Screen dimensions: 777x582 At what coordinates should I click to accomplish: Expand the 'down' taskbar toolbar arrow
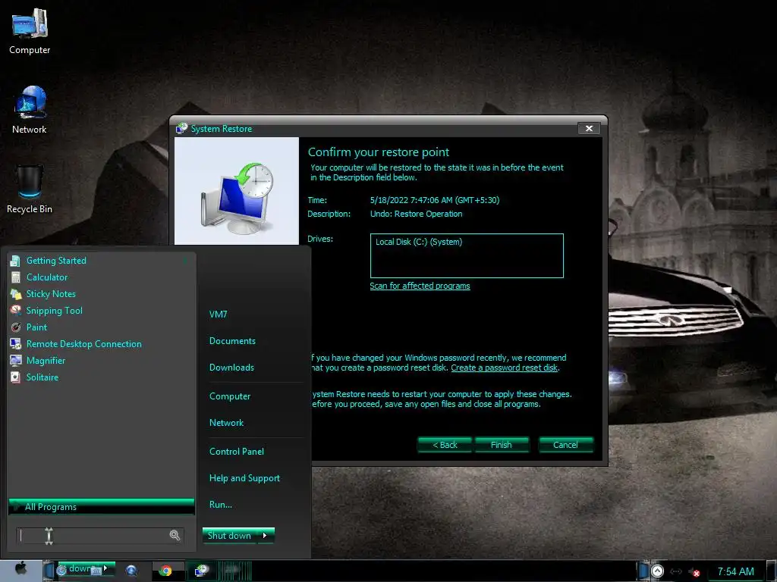pos(105,568)
